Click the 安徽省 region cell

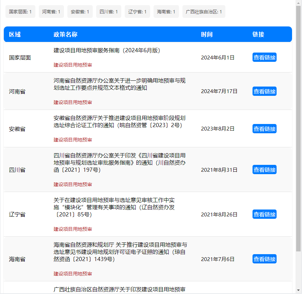17,129
